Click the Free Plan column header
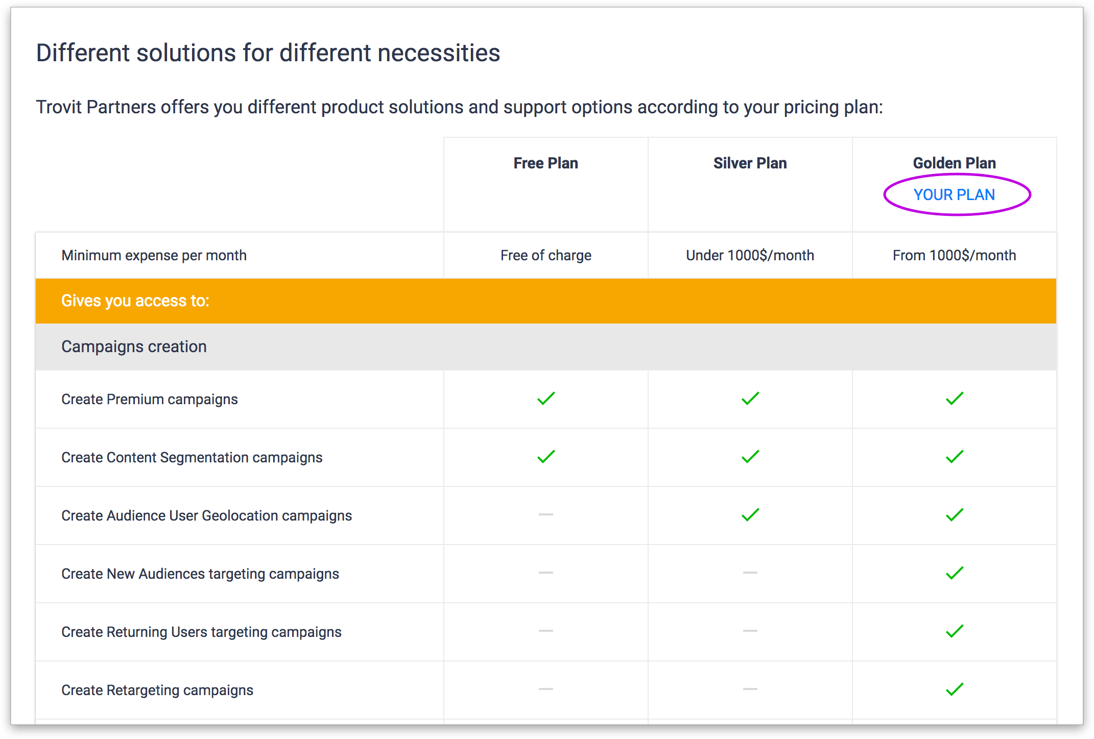Viewport: 1094px width, 739px height. click(545, 163)
